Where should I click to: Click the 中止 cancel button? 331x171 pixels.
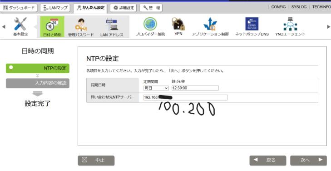coord(96,161)
